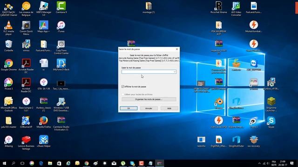298x167 pixels.
Task: Select the CopyTrans Control Center icon
Action: [61, 47]
